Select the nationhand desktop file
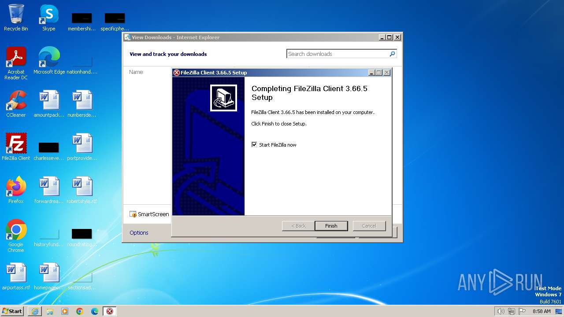The height and width of the screenshot is (317, 564). [x=82, y=65]
